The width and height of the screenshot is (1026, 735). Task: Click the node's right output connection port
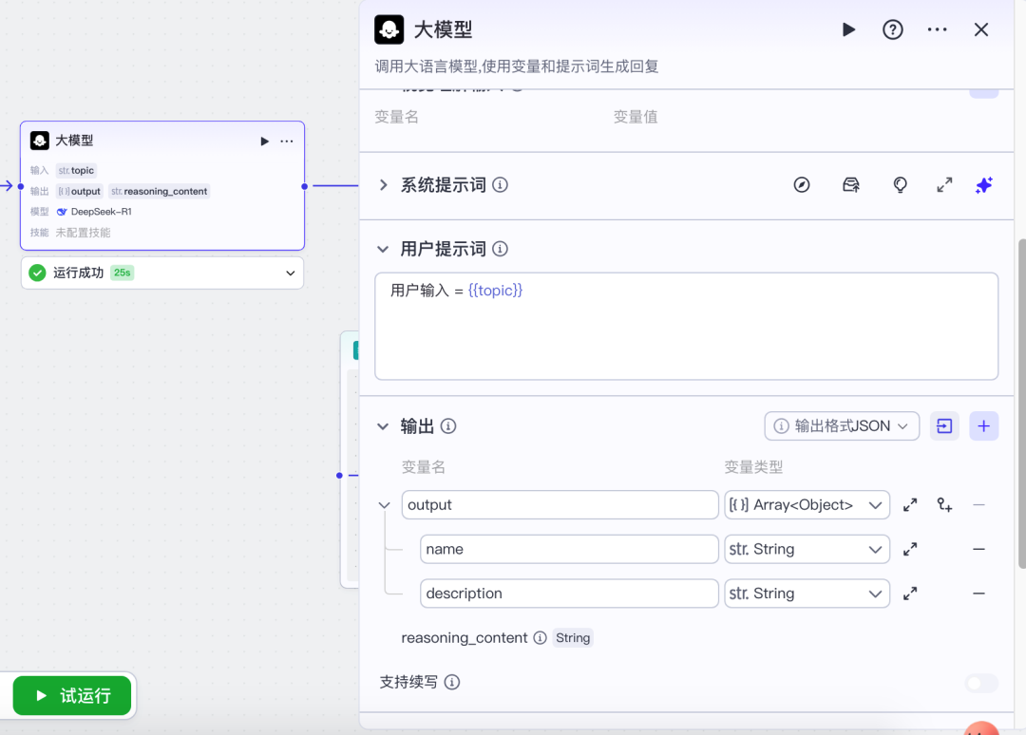click(x=304, y=186)
